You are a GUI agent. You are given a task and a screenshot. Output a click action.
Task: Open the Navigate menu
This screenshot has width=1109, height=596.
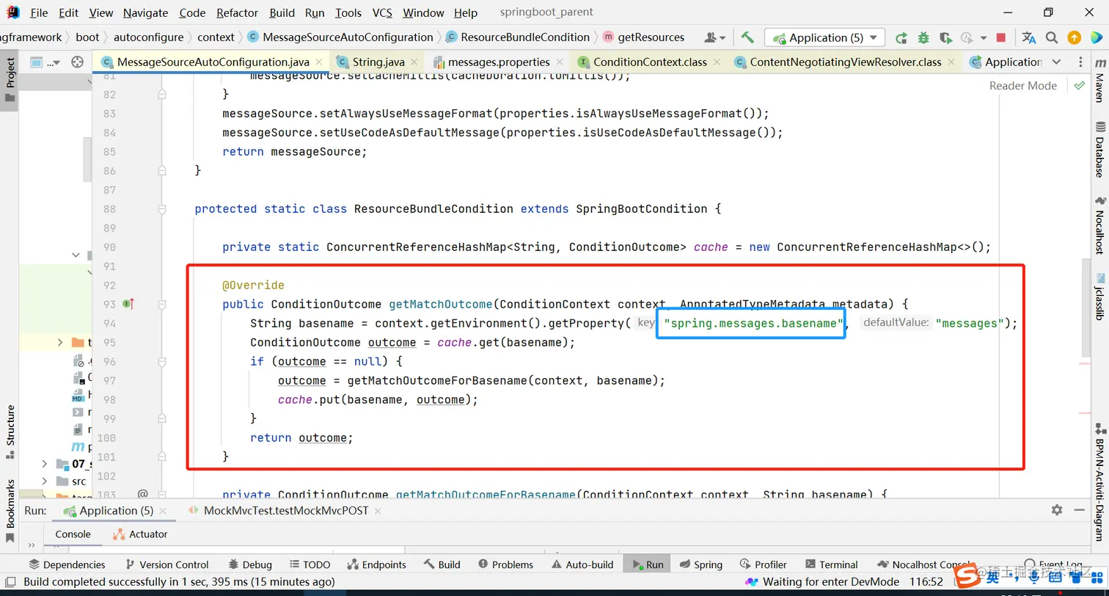[145, 12]
